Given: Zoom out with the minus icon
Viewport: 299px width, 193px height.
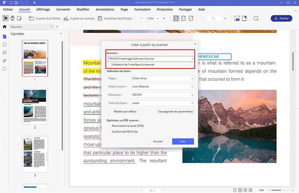Looking at the screenshot, I should point(142,18).
